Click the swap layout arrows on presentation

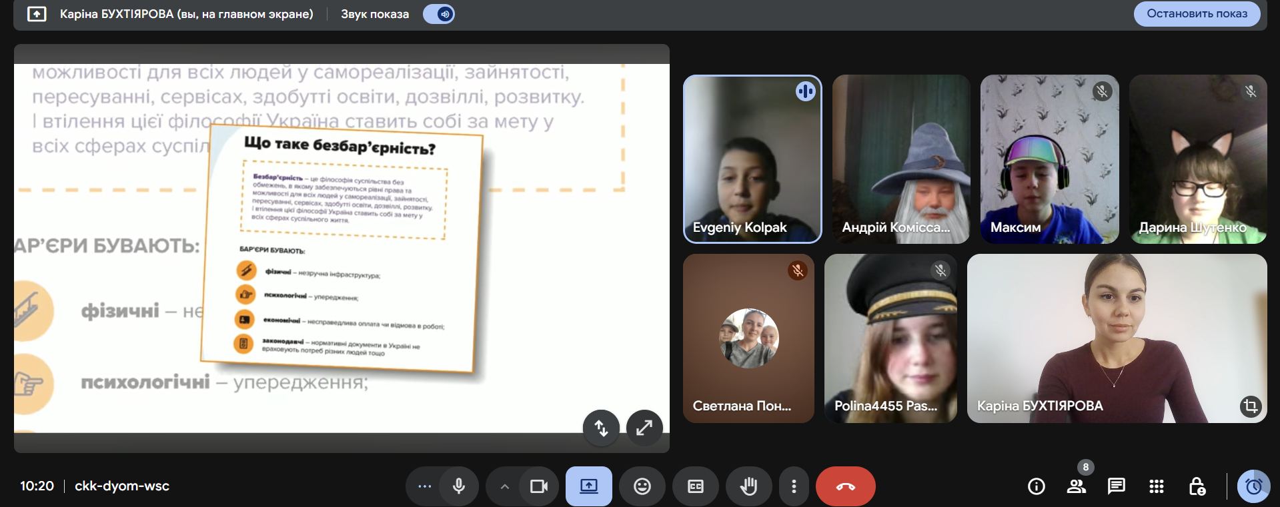(601, 428)
